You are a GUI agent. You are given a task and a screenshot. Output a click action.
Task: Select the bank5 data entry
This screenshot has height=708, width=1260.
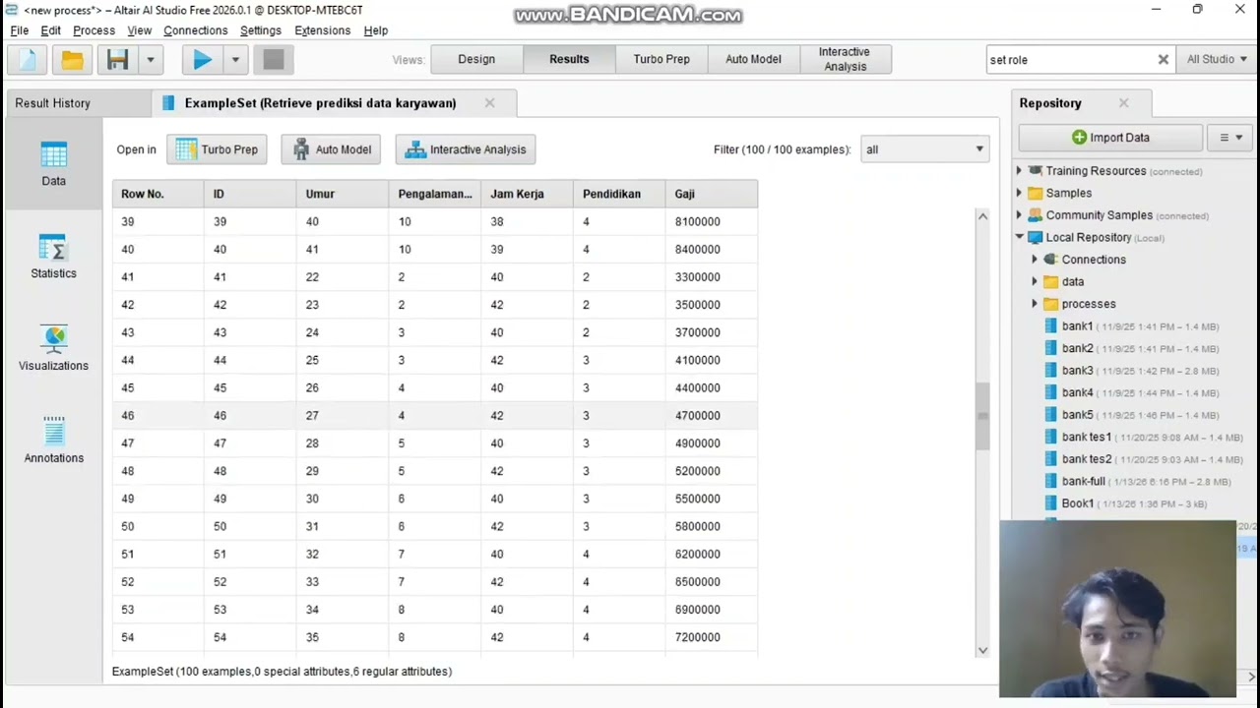click(x=1130, y=415)
